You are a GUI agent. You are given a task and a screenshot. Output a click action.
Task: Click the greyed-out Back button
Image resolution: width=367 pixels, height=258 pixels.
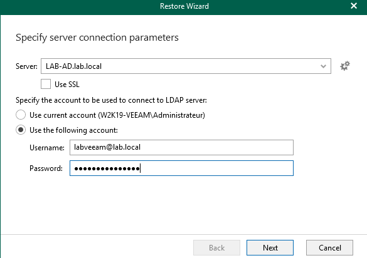216,247
